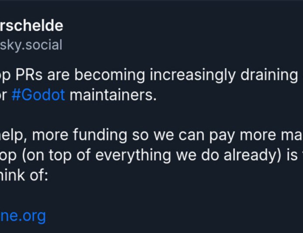The width and height of the screenshot is (303, 233).
Task: Follow the blue link ending in "ne.org"
Action: click(23, 215)
